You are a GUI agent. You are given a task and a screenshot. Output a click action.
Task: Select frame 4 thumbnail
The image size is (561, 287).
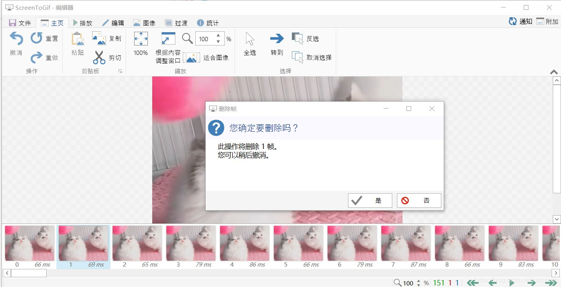[245, 247]
